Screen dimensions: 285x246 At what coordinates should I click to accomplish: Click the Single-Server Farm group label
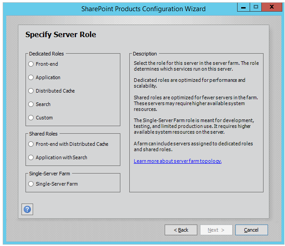click(x=50, y=174)
